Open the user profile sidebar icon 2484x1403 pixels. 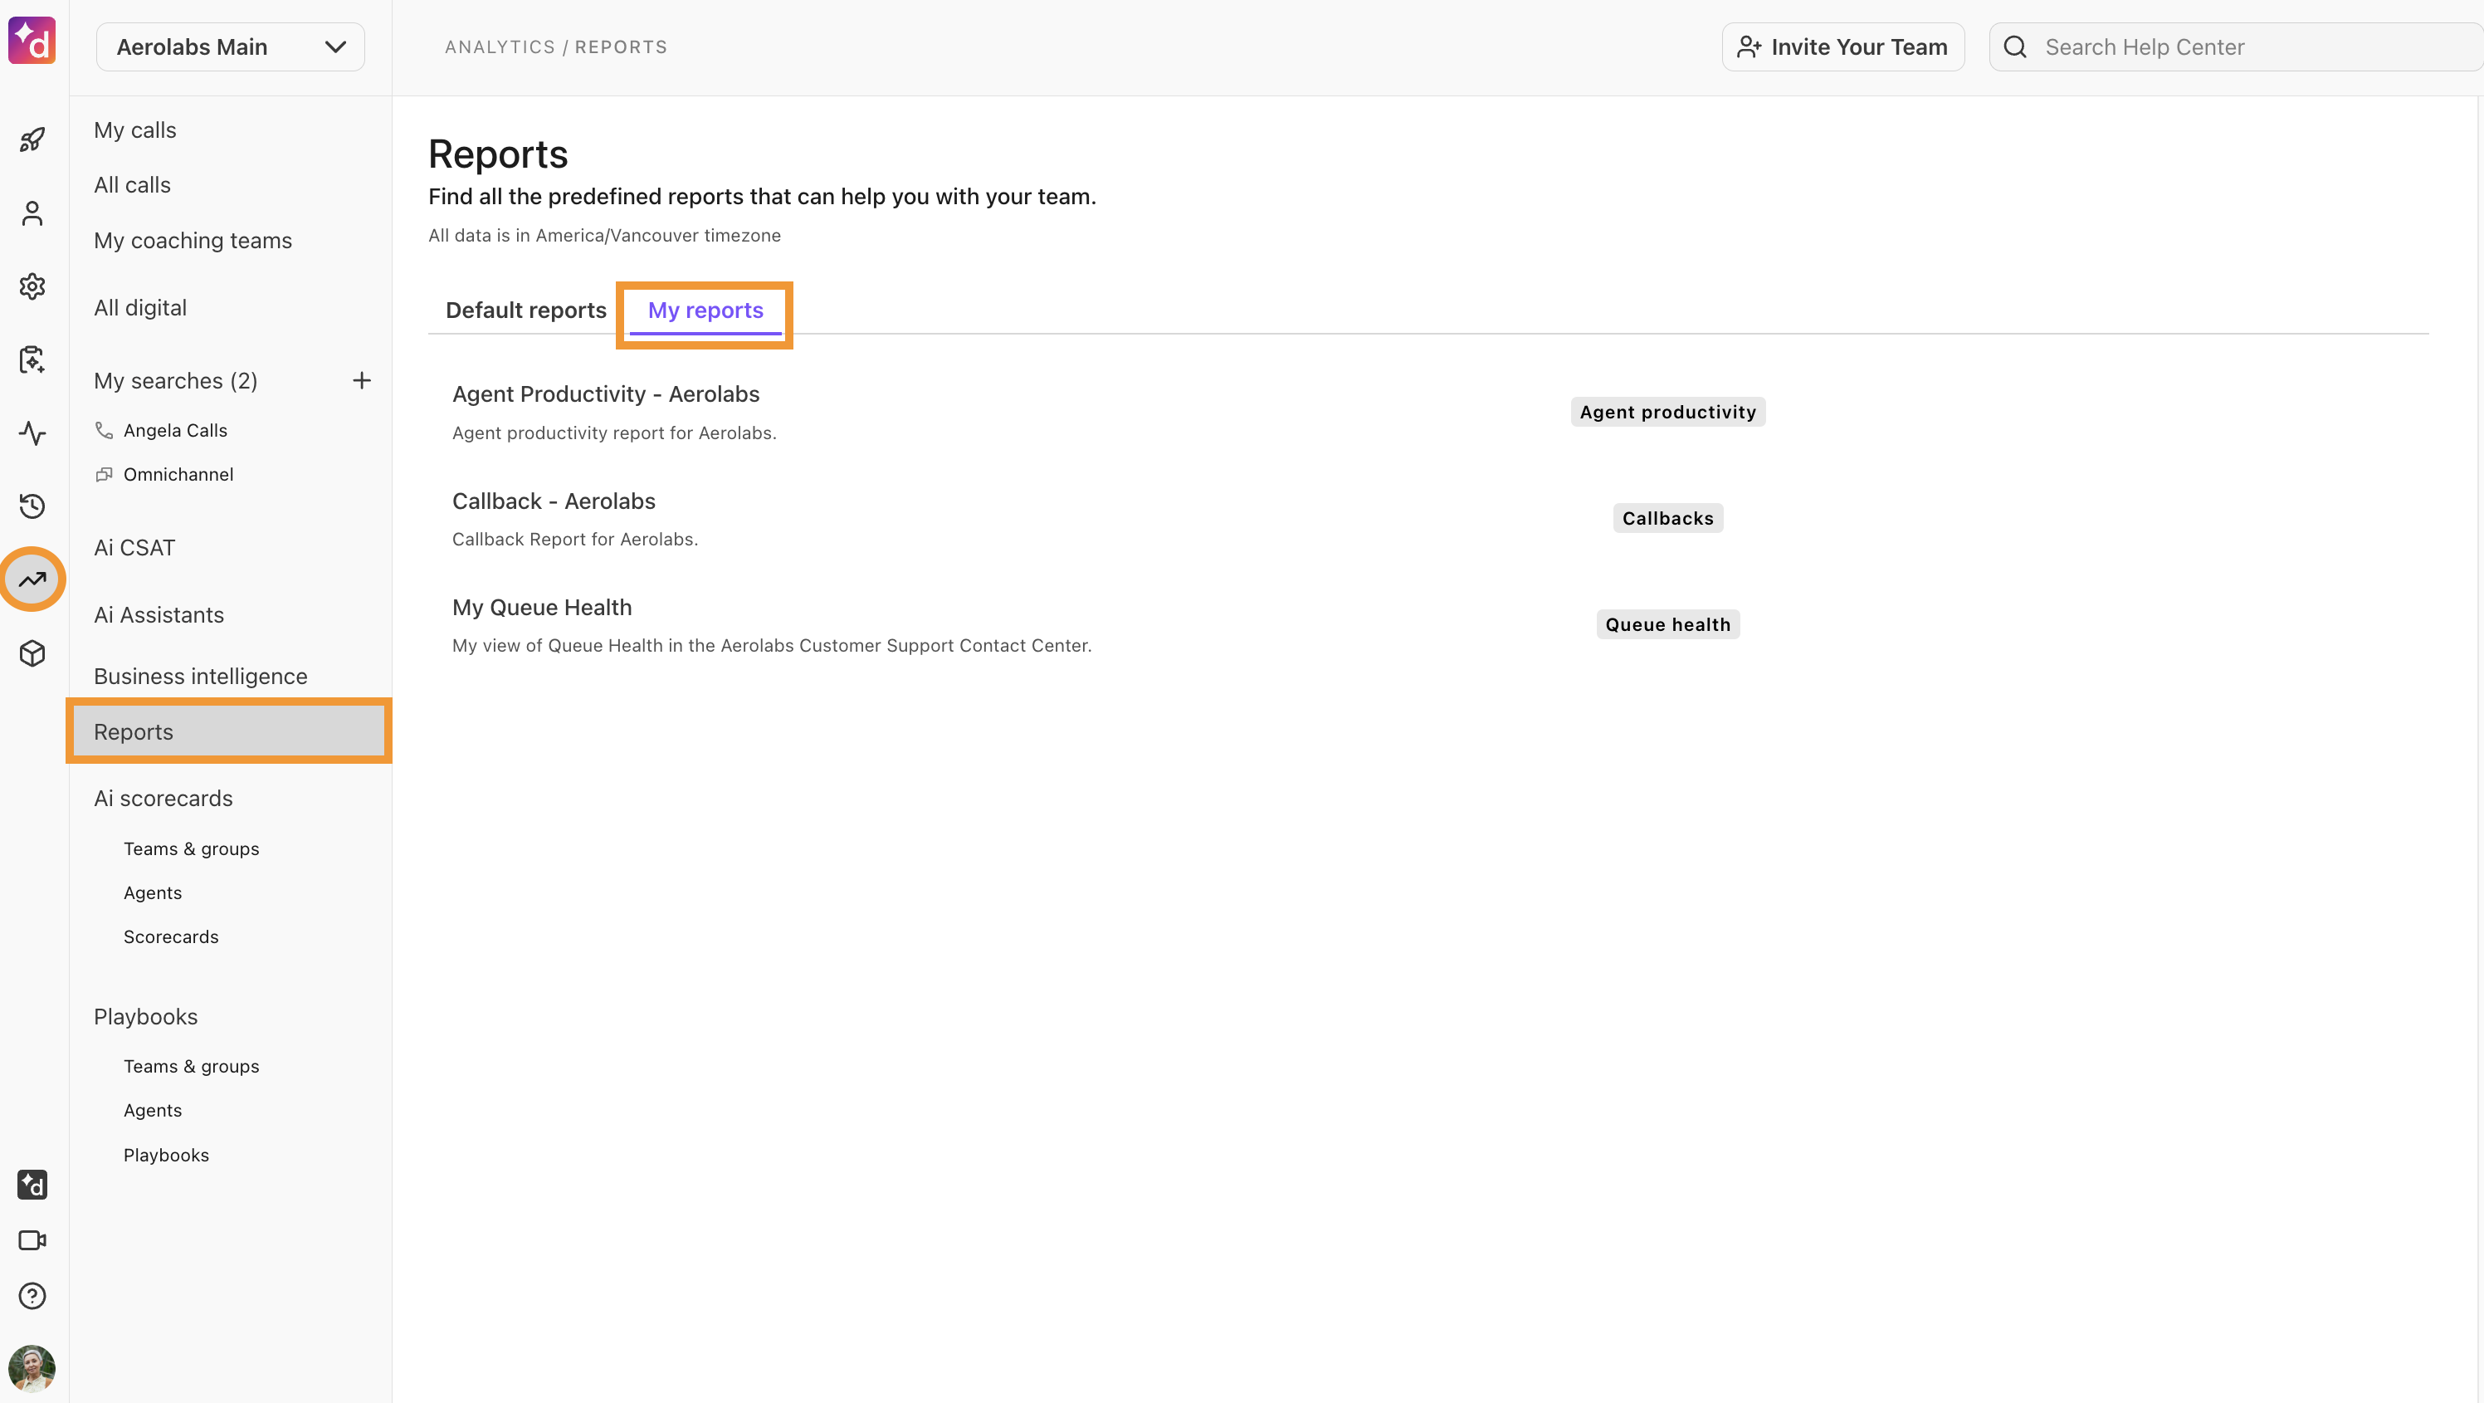click(x=32, y=213)
